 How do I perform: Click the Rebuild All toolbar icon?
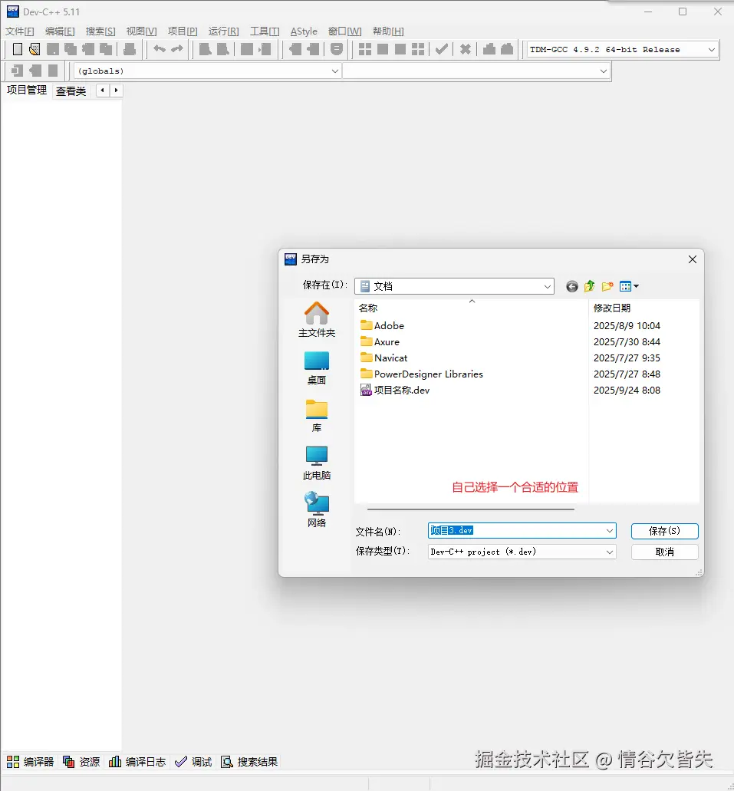(418, 49)
